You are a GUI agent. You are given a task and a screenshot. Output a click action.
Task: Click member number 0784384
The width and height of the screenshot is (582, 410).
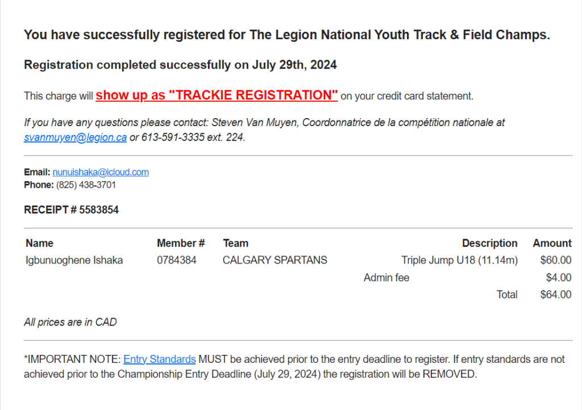click(x=177, y=260)
